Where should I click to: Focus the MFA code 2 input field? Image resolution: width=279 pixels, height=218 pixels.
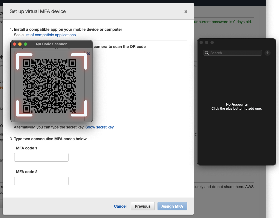coord(41,181)
